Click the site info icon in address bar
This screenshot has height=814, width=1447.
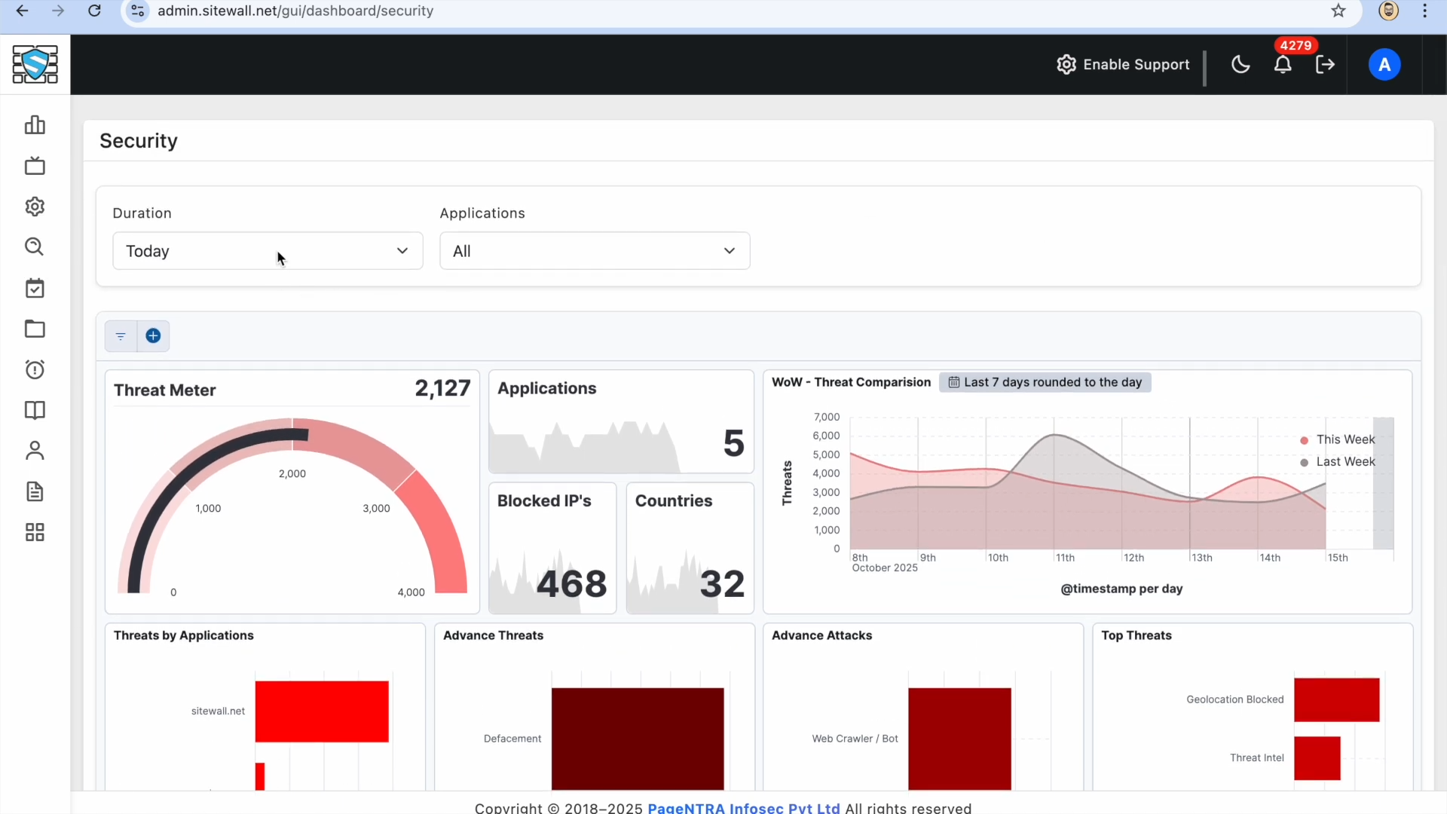coord(138,11)
